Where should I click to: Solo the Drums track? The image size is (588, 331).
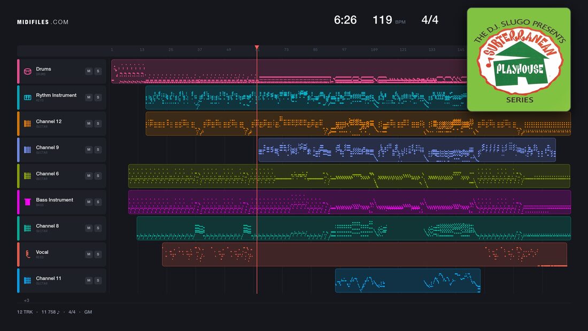98,71
